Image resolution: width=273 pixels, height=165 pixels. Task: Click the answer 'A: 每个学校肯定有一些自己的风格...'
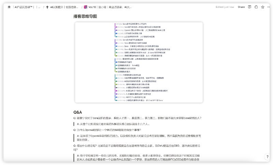tap(139, 157)
